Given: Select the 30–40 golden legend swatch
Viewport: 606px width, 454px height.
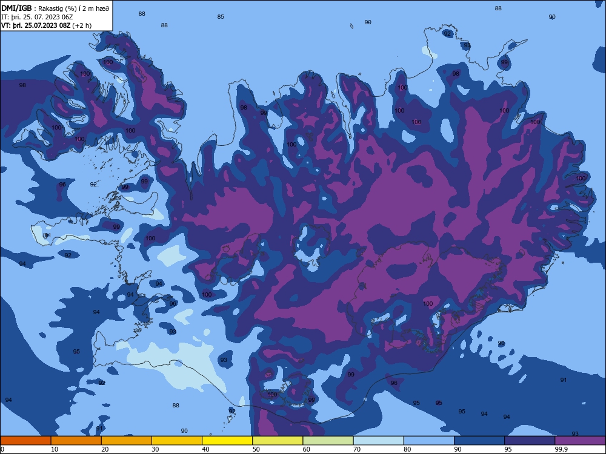Looking at the screenshot, I should 177,441.
